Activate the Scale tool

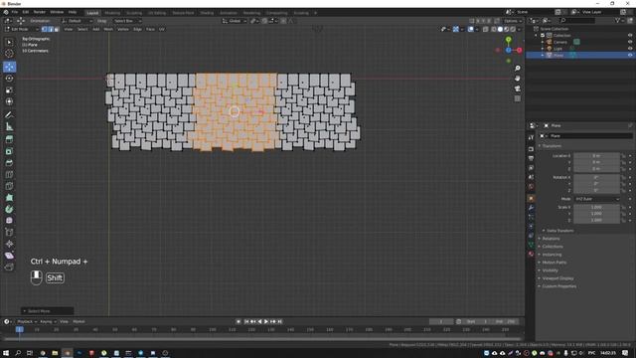[9, 90]
